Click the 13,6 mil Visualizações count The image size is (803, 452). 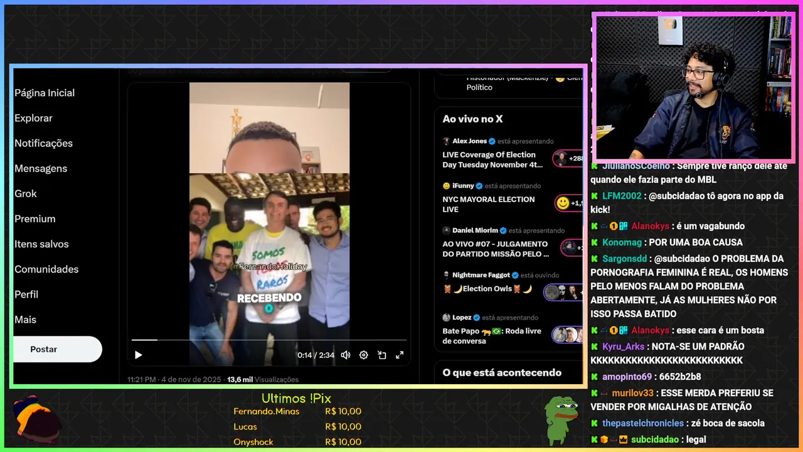(x=263, y=380)
